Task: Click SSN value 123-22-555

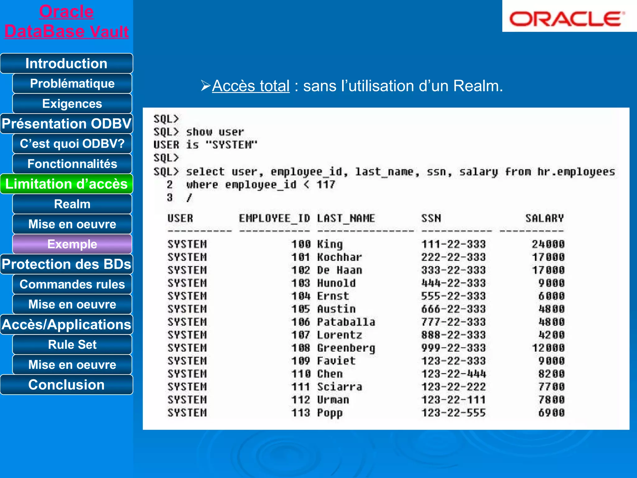Action: click(x=453, y=413)
